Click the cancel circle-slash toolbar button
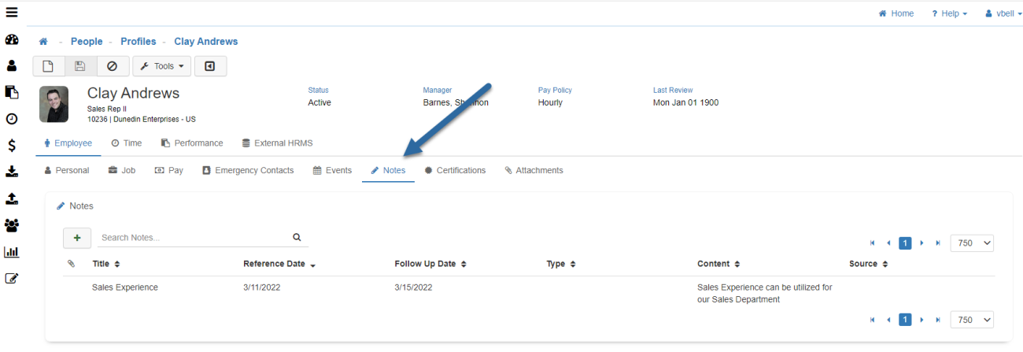This screenshot has height=352, width=1023. pyautogui.click(x=113, y=66)
